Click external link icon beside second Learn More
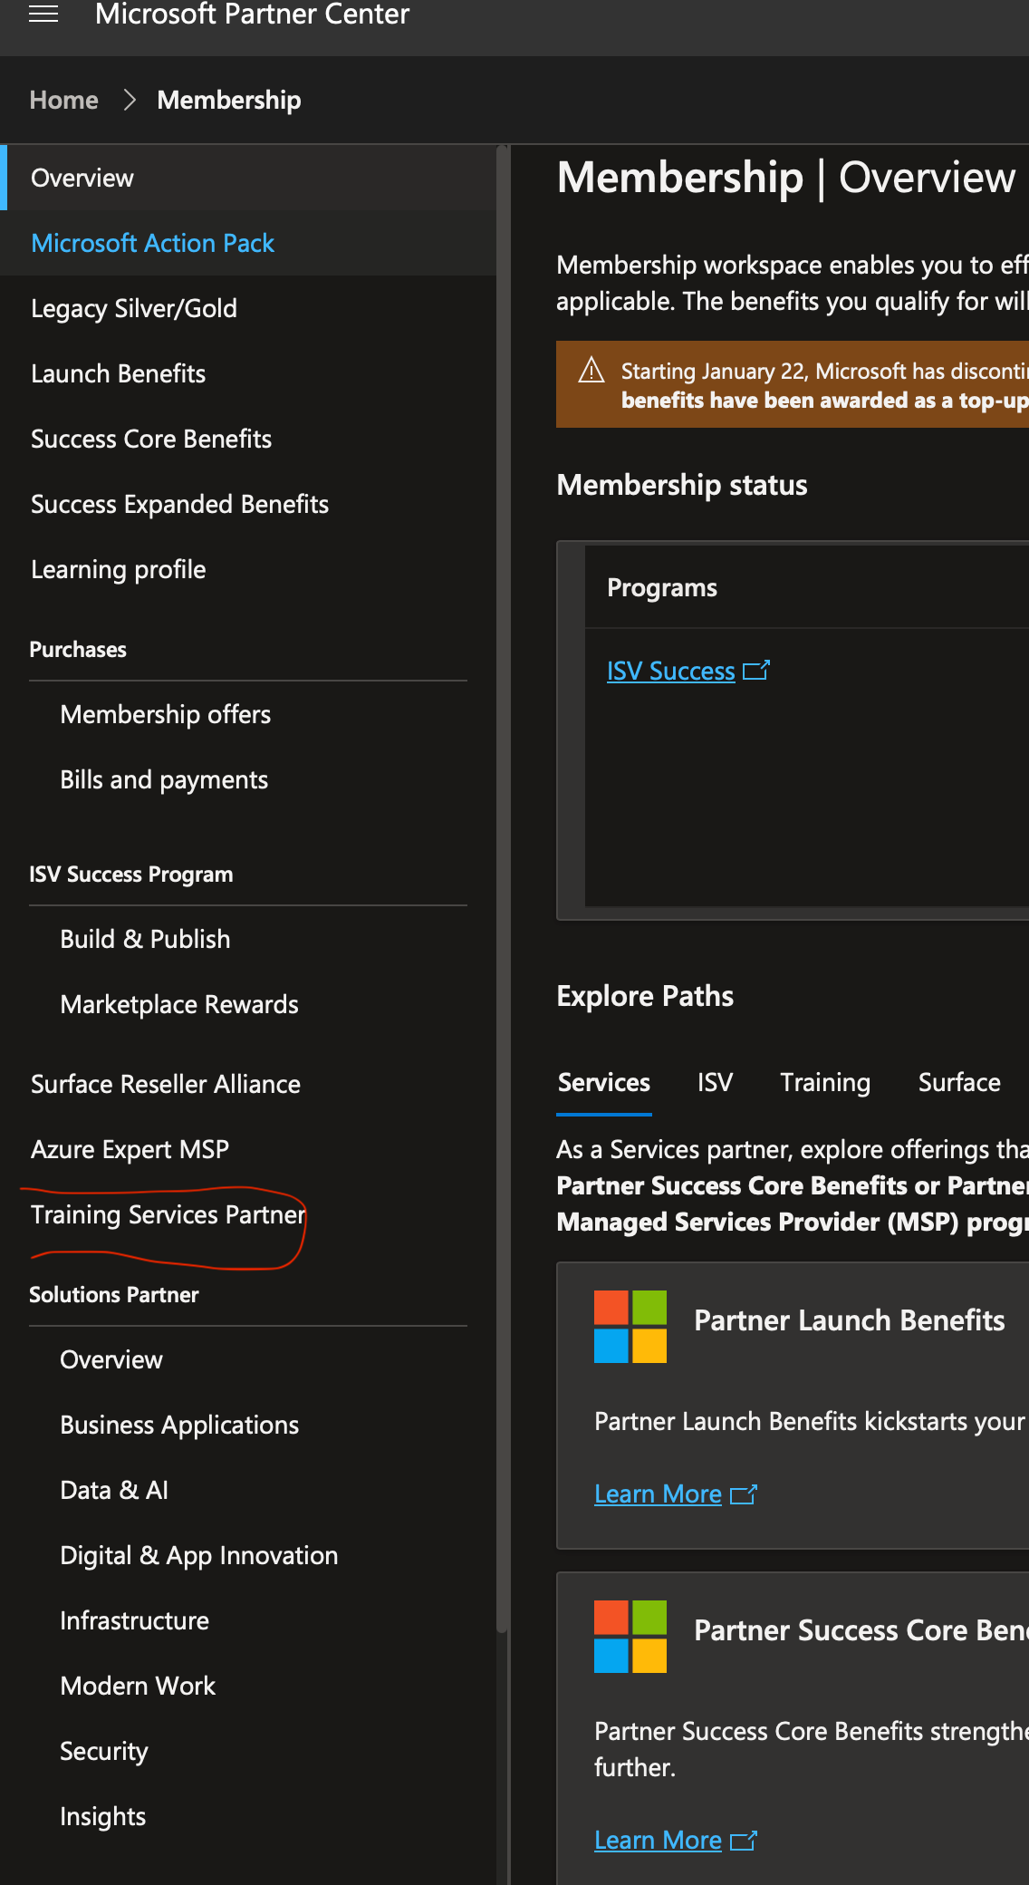The image size is (1029, 1885). pos(744,1841)
